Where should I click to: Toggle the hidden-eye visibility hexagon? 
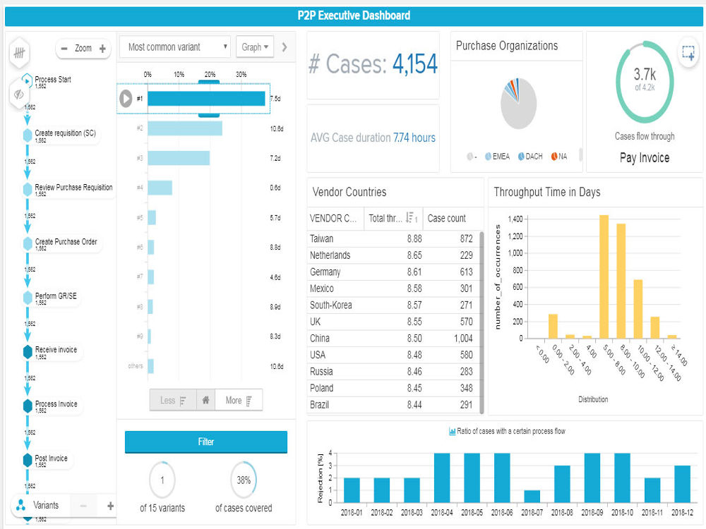coord(19,94)
